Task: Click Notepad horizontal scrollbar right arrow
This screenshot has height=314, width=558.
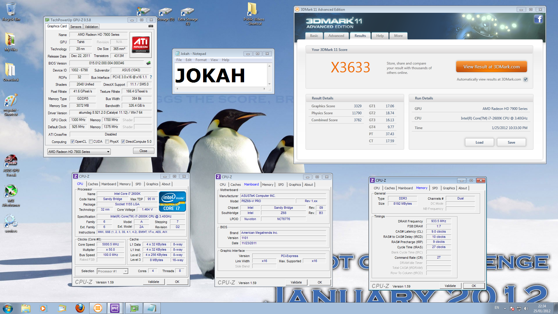Action: click(264, 89)
